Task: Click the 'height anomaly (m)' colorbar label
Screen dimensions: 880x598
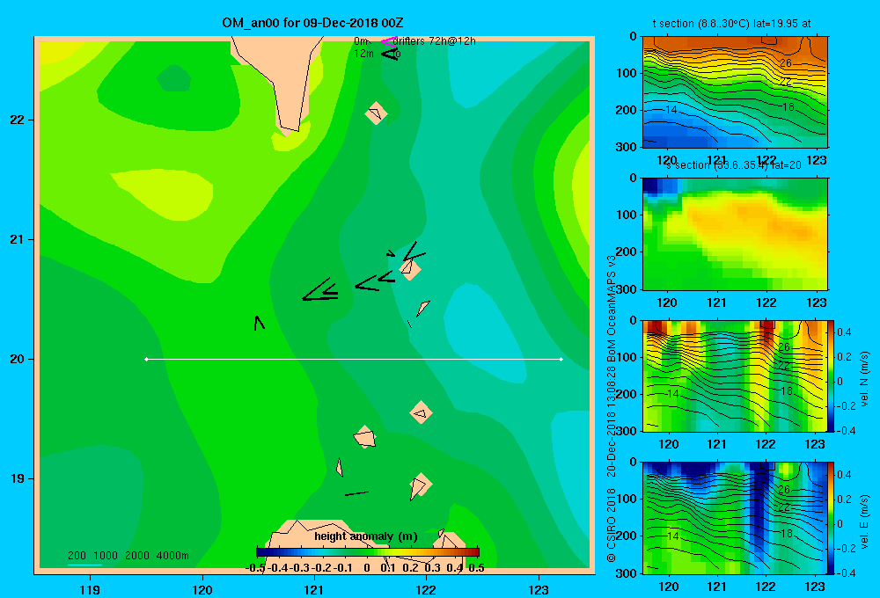Action: tap(366, 536)
